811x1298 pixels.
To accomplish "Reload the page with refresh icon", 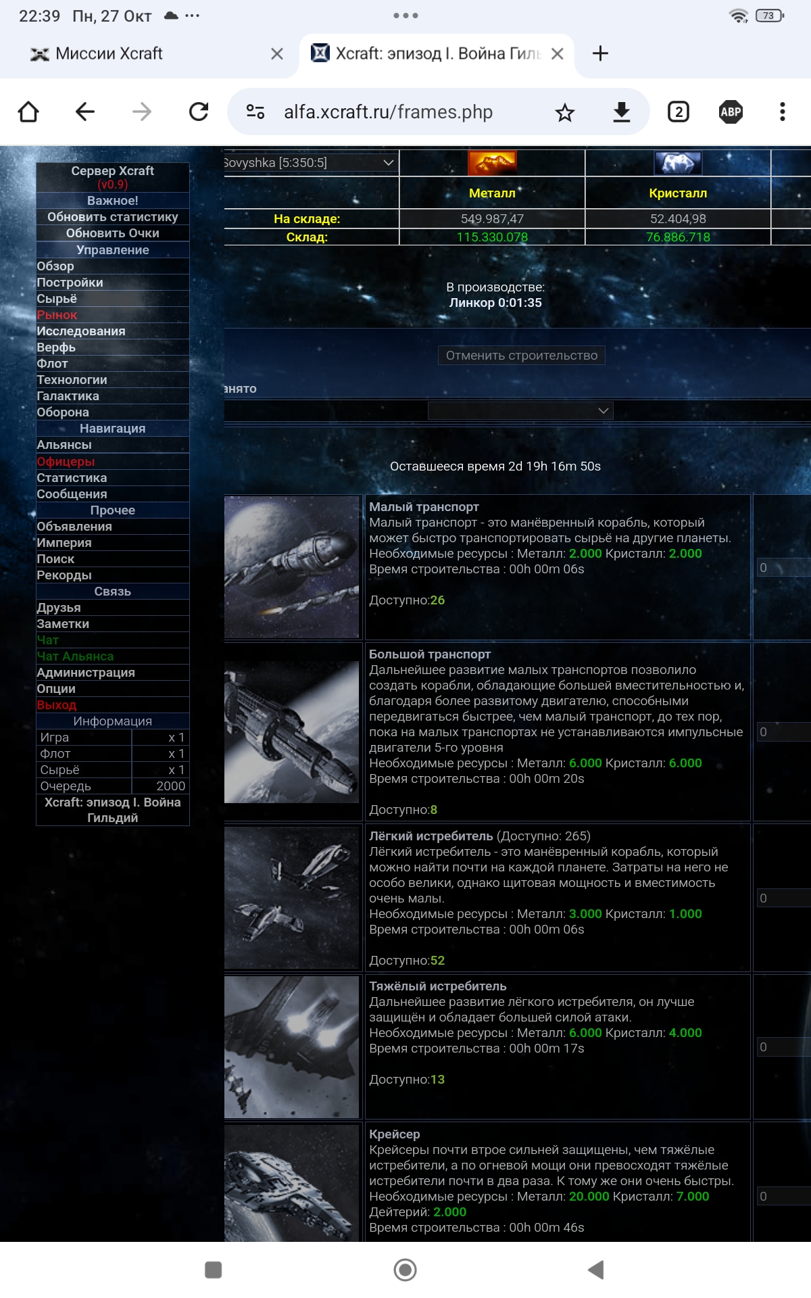I will [x=199, y=112].
